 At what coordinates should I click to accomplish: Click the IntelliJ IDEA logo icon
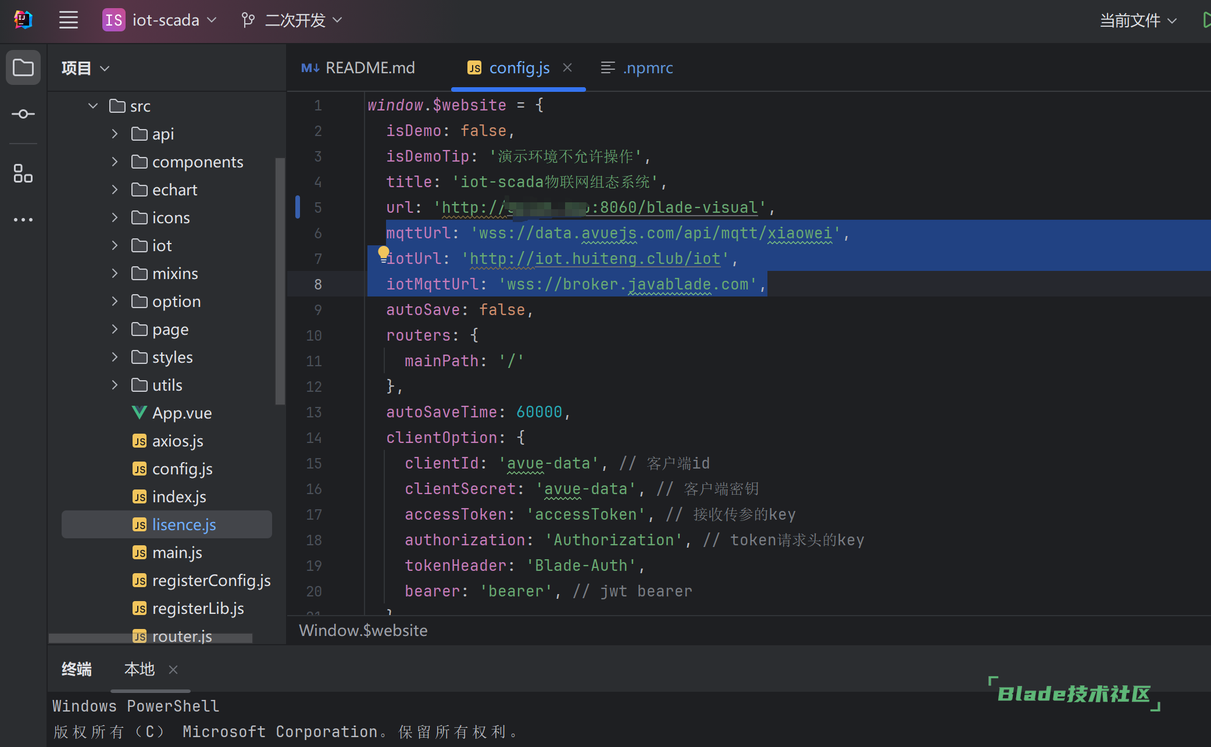[23, 20]
